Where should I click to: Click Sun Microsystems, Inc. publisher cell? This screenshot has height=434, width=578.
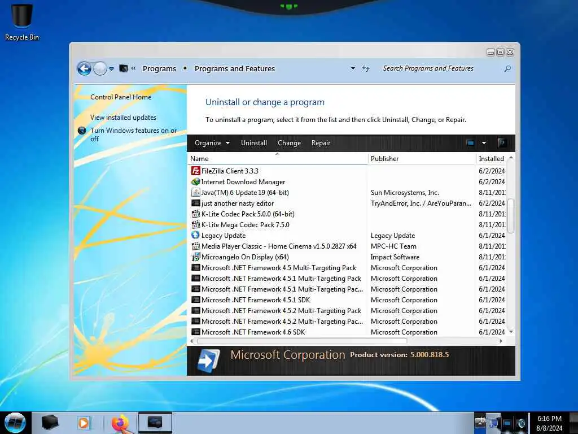(405, 192)
